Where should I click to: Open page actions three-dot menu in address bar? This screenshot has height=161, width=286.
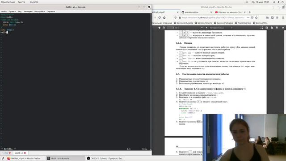tap(248, 17)
